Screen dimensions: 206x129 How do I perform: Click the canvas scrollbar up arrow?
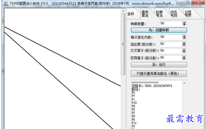[x=123, y=11]
